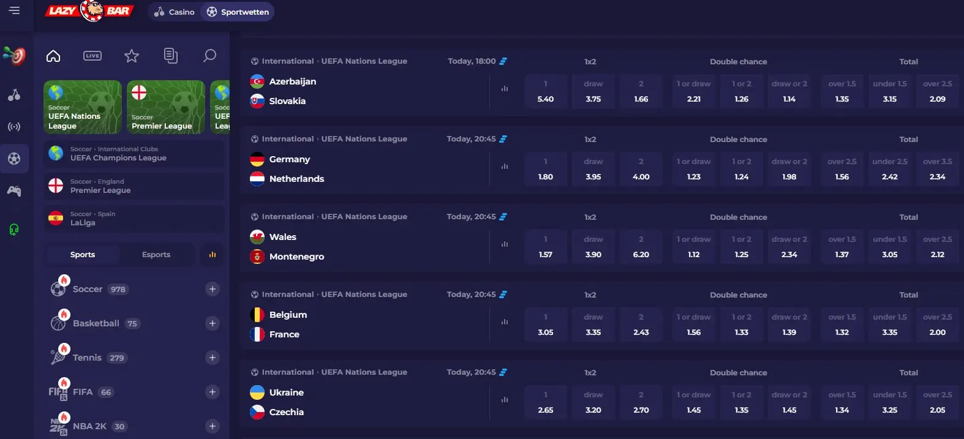Viewport: 964px width, 439px height.
Task: Switch to the Esports tab
Action: click(156, 255)
